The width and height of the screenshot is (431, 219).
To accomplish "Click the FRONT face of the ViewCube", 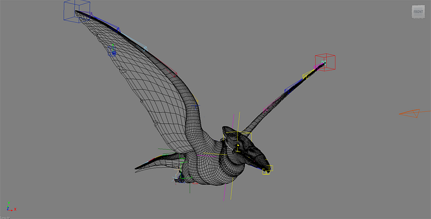I will [x=418, y=12].
